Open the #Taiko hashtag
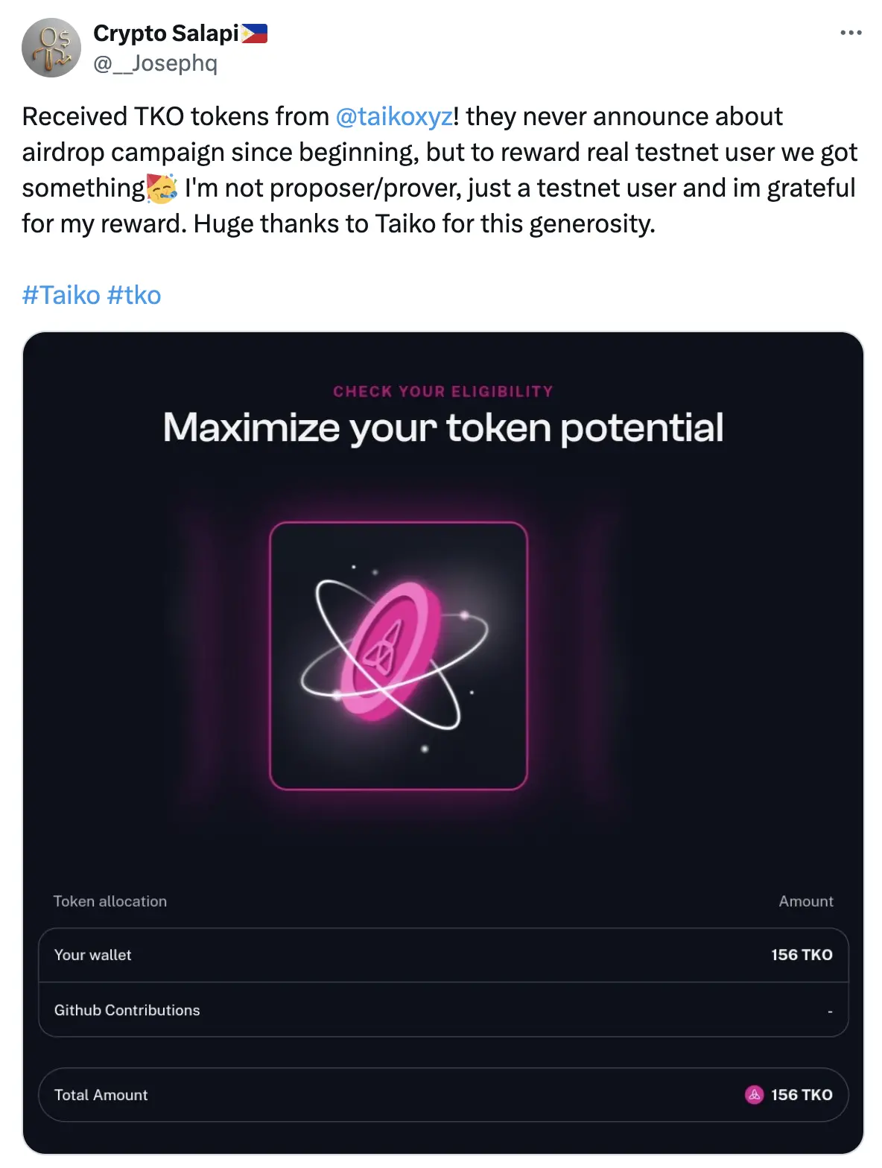 (x=61, y=295)
